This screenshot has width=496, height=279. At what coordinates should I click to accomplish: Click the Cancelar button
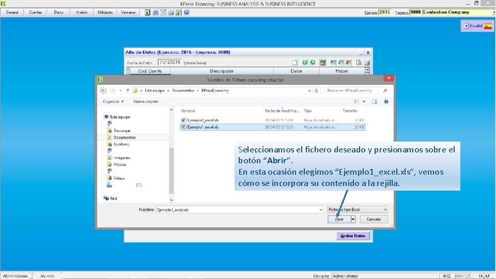[374, 219]
